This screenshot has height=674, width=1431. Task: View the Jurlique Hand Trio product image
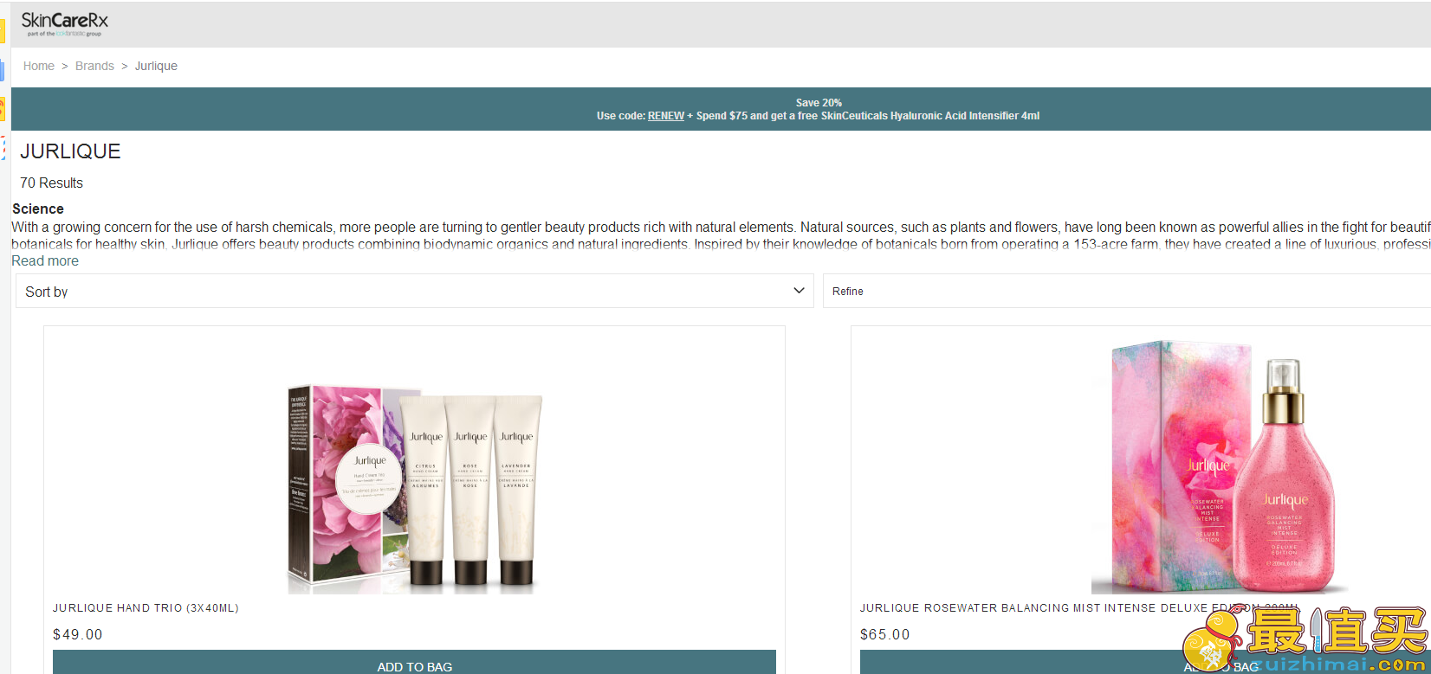415,490
